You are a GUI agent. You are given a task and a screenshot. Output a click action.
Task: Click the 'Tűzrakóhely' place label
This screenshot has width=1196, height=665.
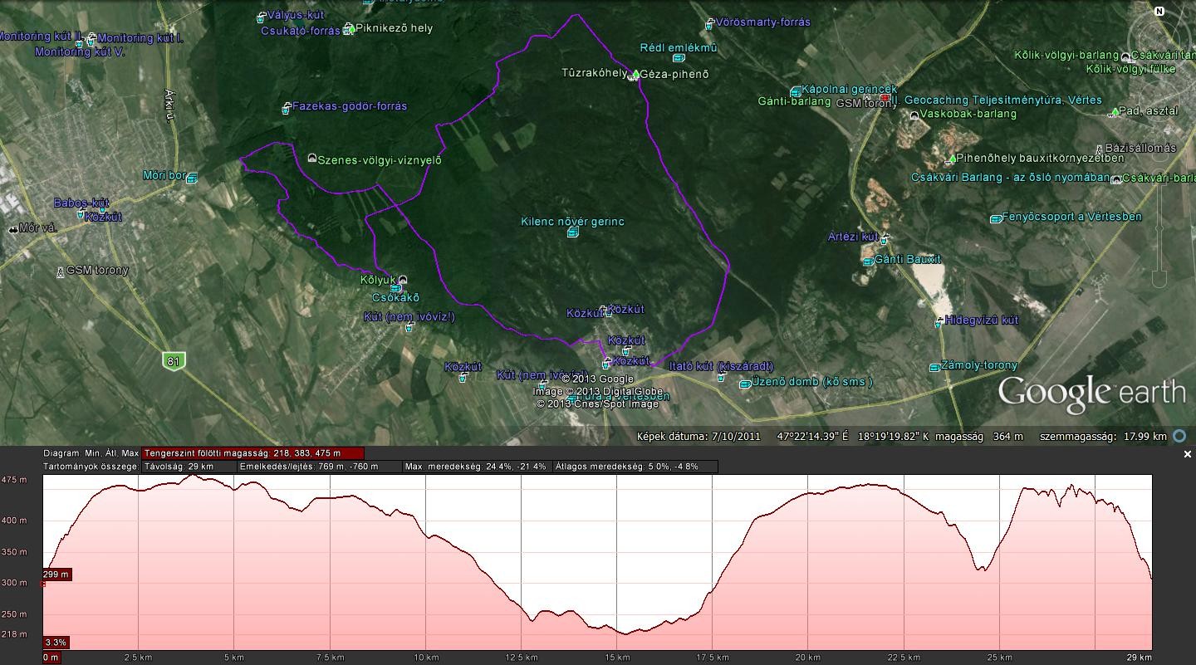pos(594,73)
